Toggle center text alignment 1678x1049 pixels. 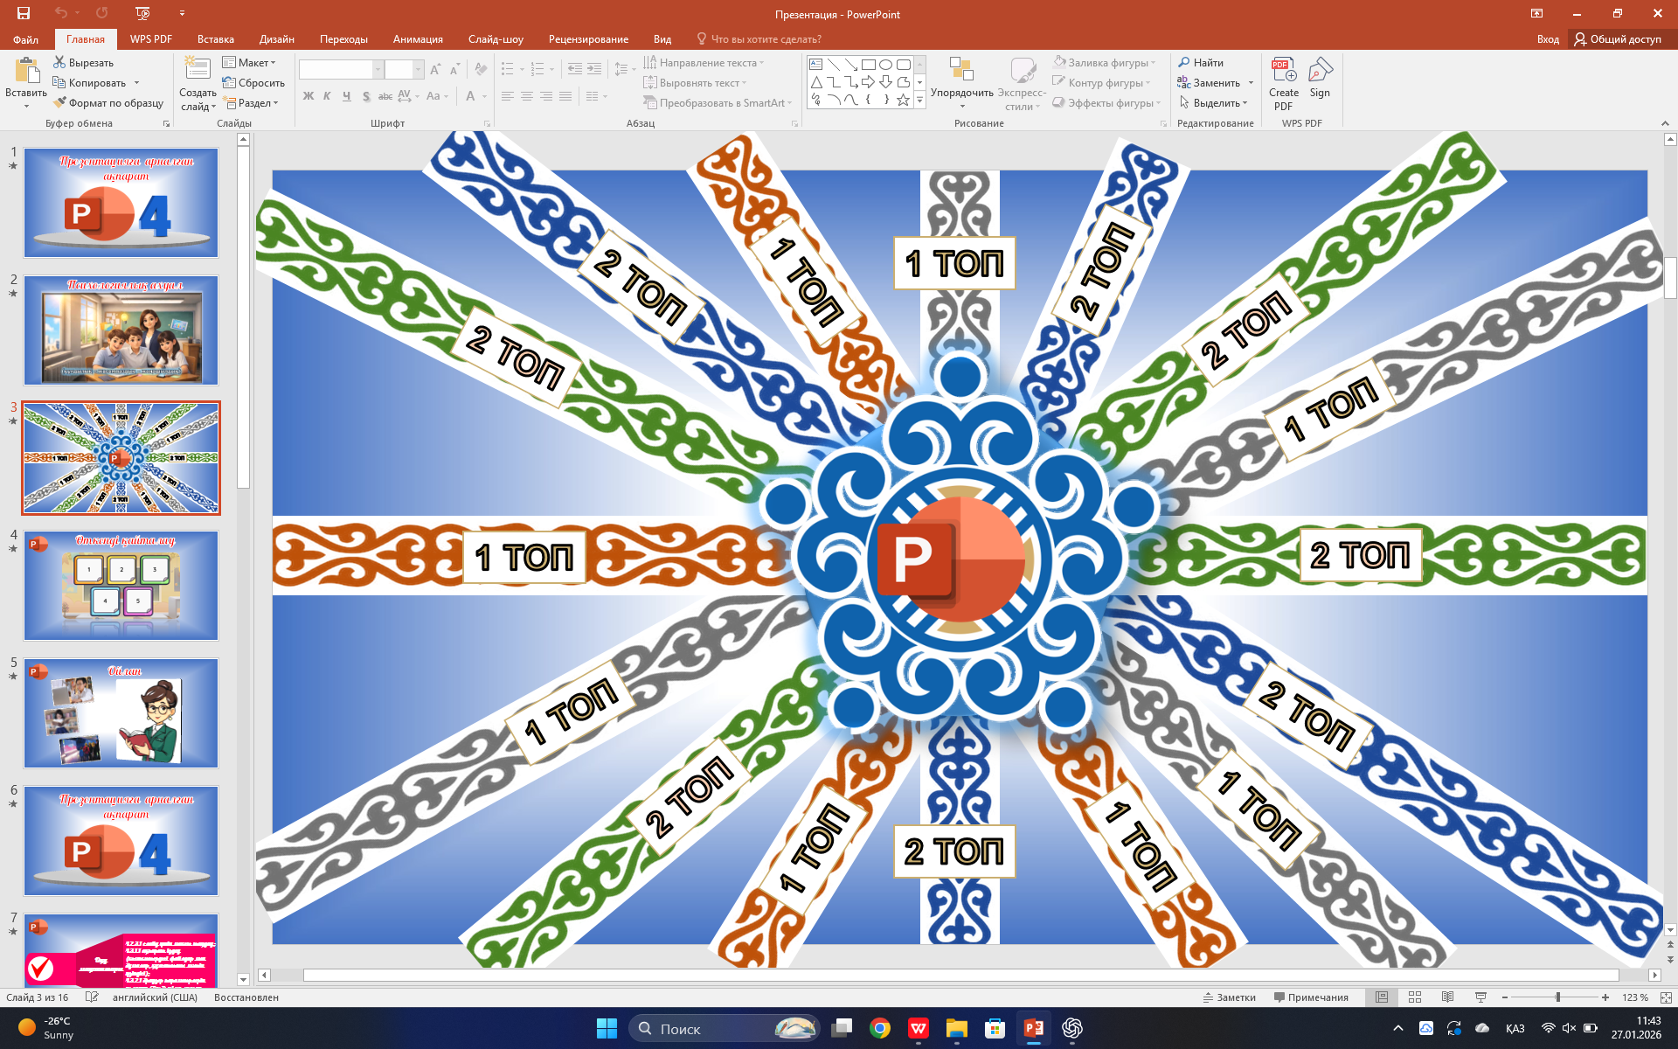[527, 96]
